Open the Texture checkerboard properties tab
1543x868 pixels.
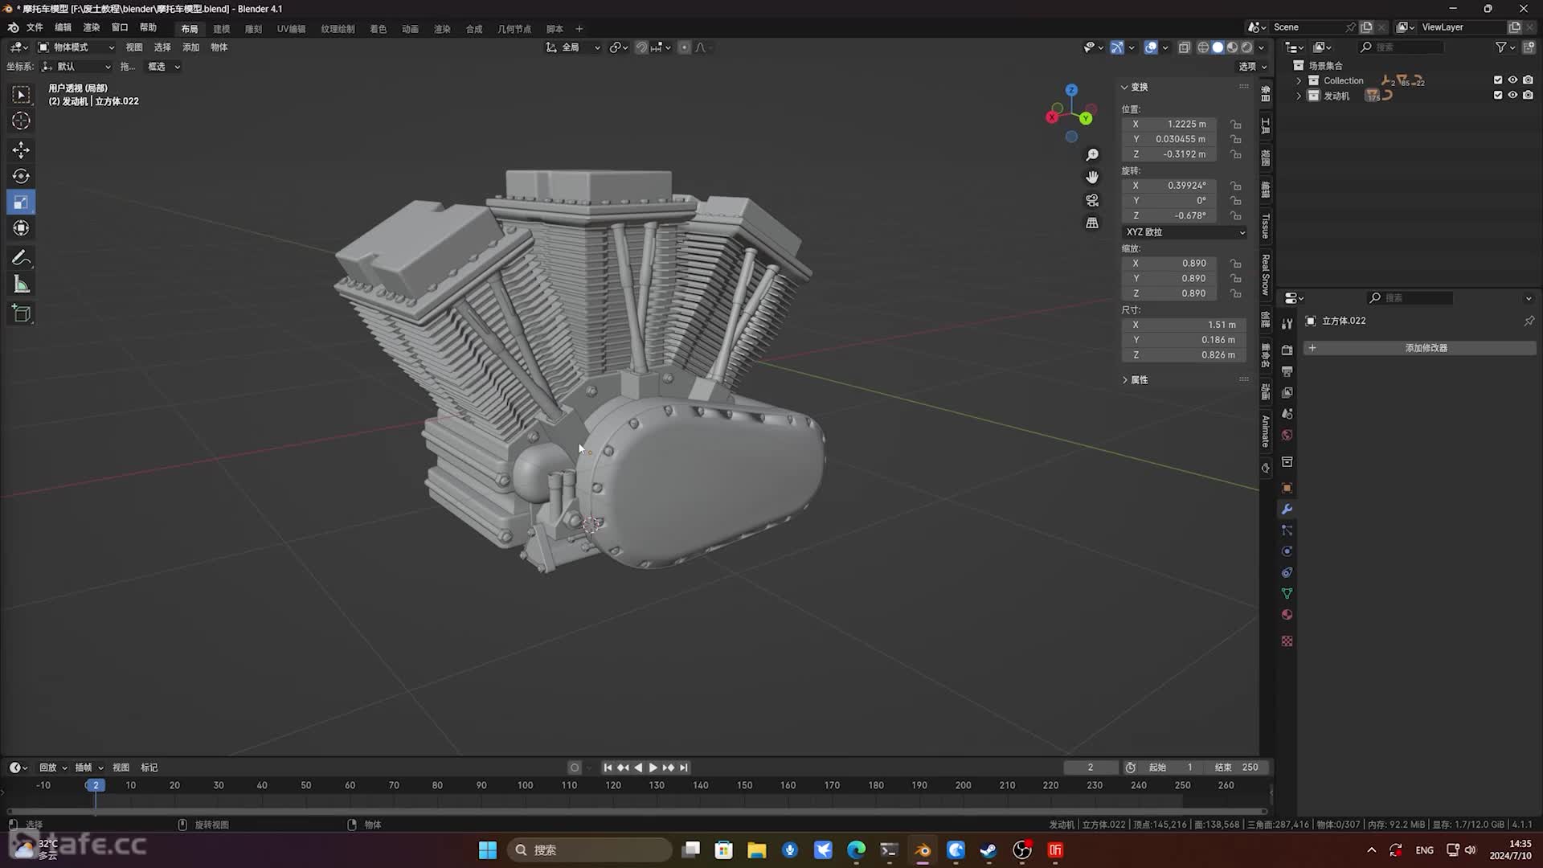(x=1287, y=641)
